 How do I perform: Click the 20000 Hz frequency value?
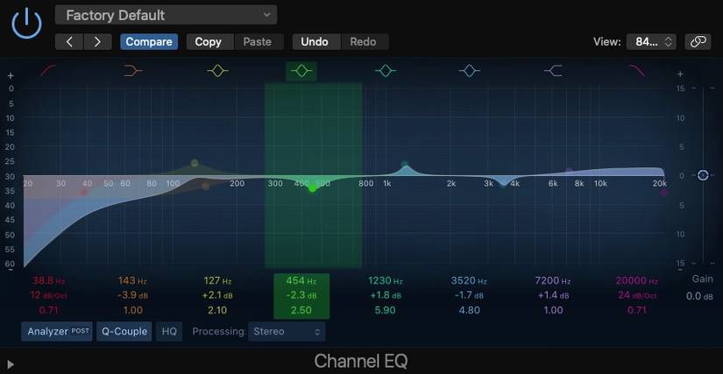tap(637, 280)
